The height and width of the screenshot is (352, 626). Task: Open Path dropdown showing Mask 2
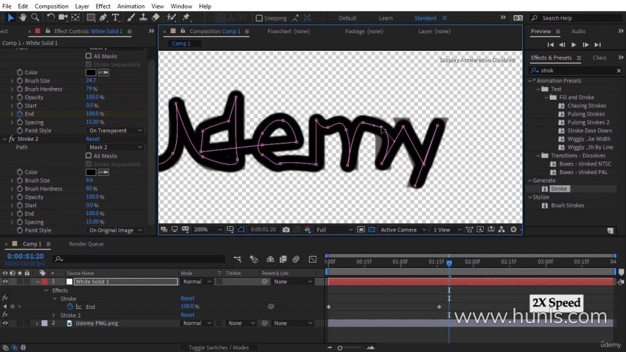click(x=115, y=147)
